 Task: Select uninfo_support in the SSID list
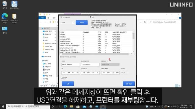coord(96,41)
